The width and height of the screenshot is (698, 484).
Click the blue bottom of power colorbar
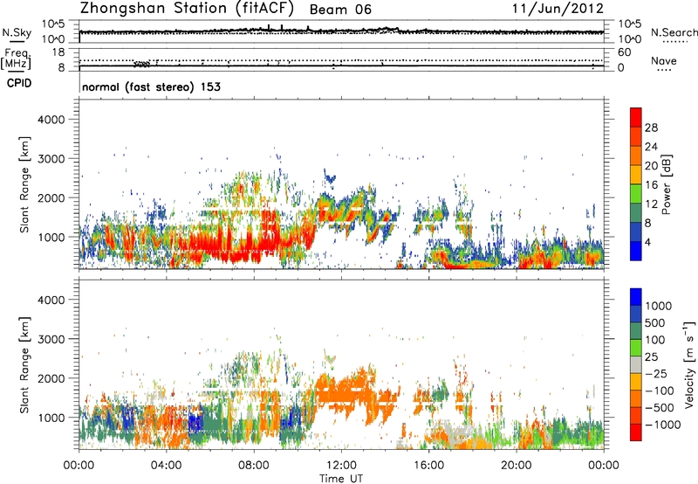(x=636, y=251)
